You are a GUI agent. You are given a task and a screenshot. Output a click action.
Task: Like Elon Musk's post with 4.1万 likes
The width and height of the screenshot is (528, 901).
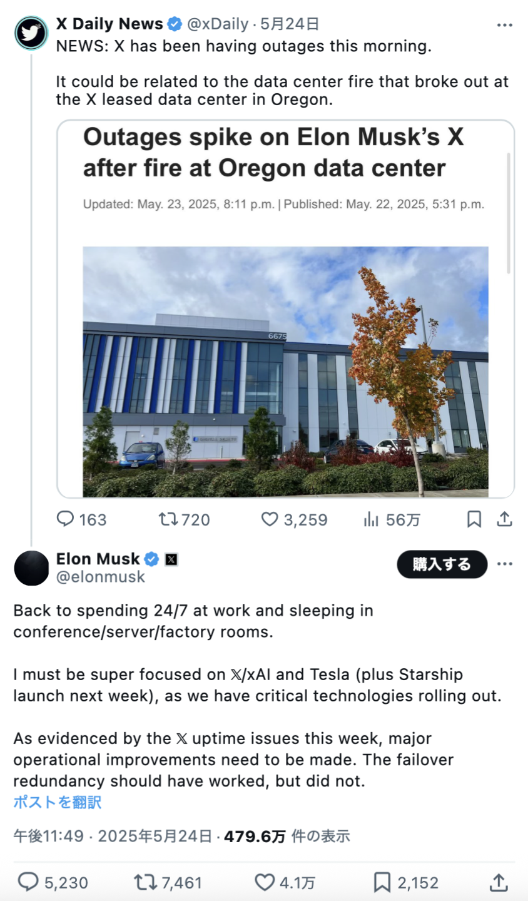(285, 883)
